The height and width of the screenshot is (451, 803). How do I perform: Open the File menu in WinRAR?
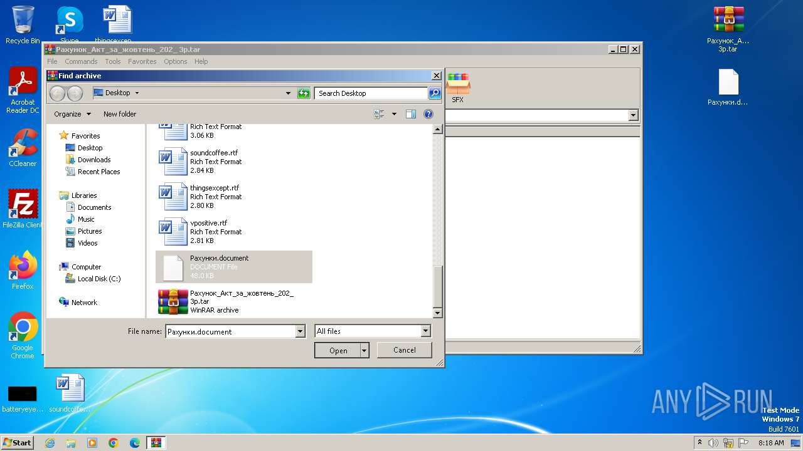tap(52, 61)
